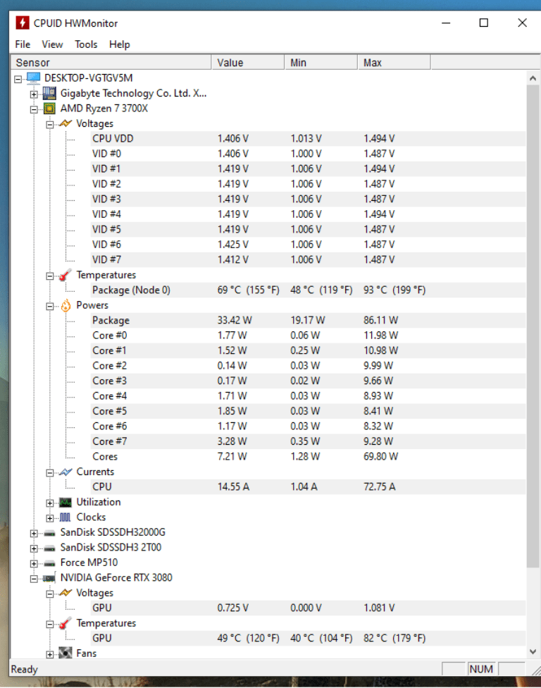Open the View menu
The image size is (541, 688).
[52, 44]
